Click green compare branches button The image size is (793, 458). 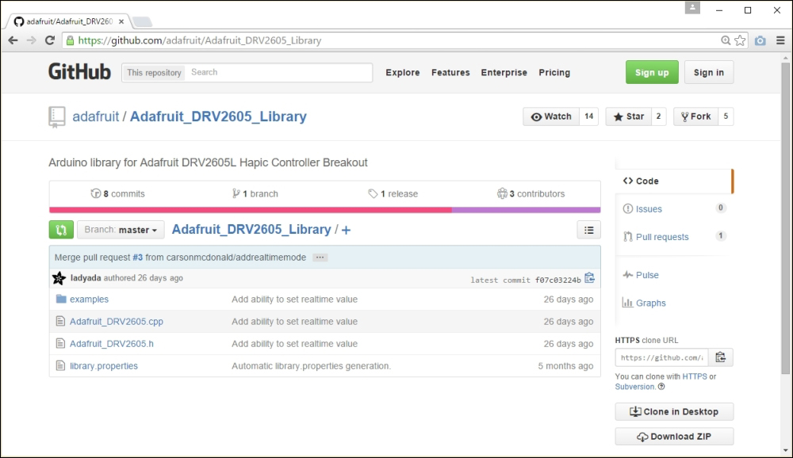point(61,230)
